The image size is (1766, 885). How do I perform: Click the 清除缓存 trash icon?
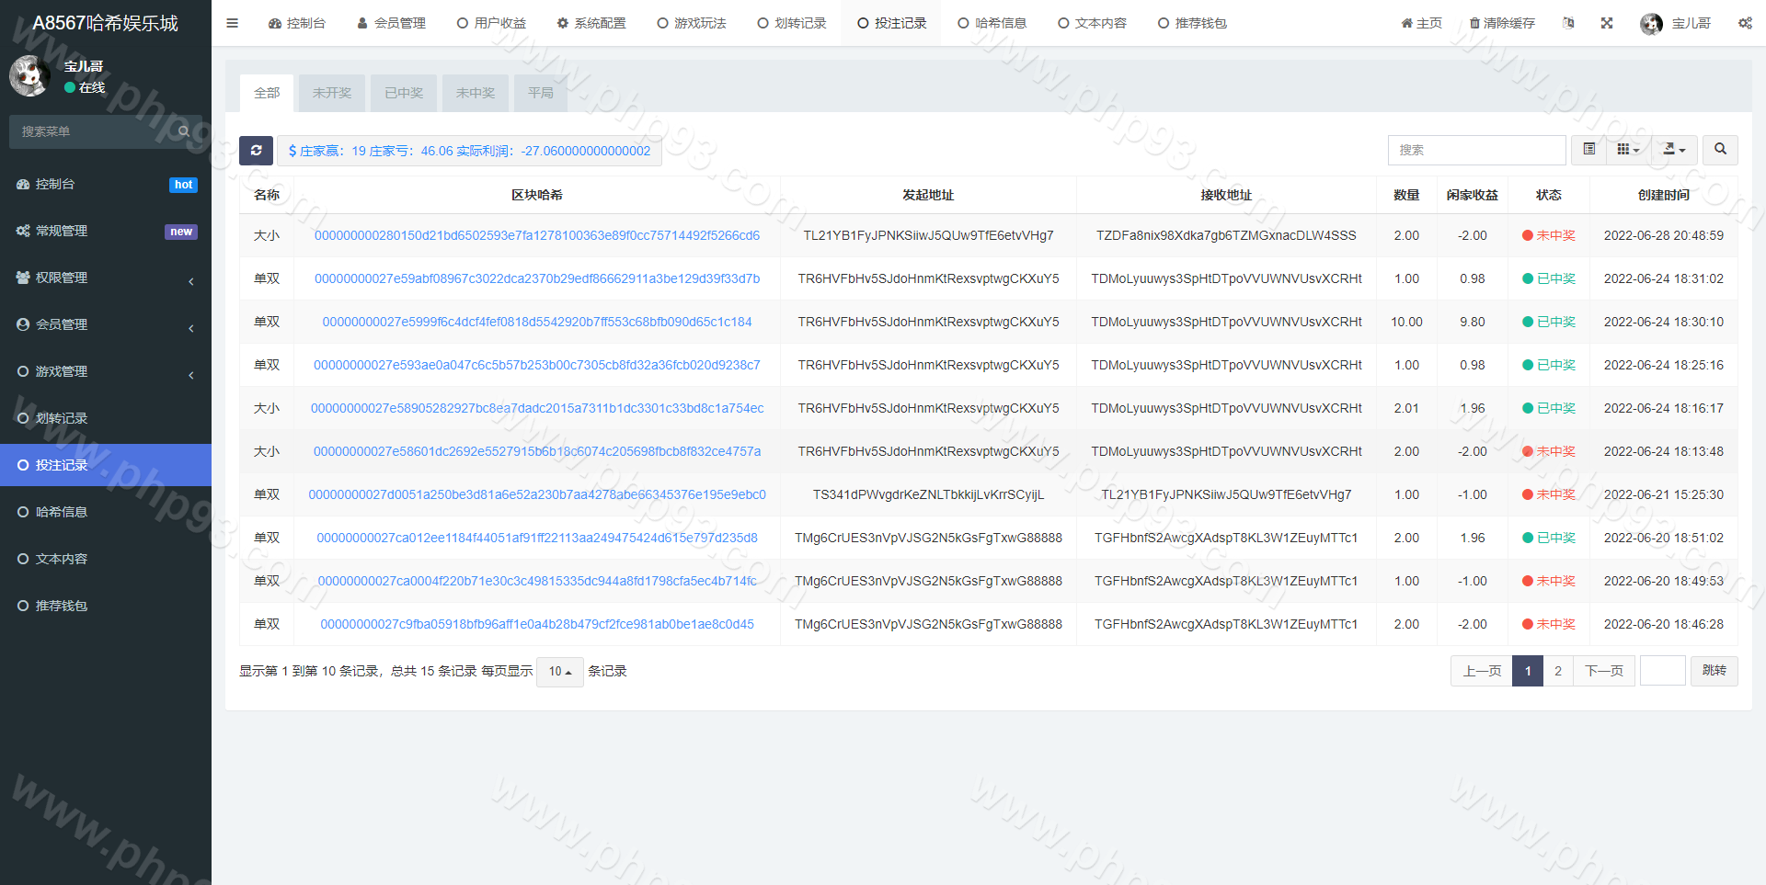click(1474, 23)
